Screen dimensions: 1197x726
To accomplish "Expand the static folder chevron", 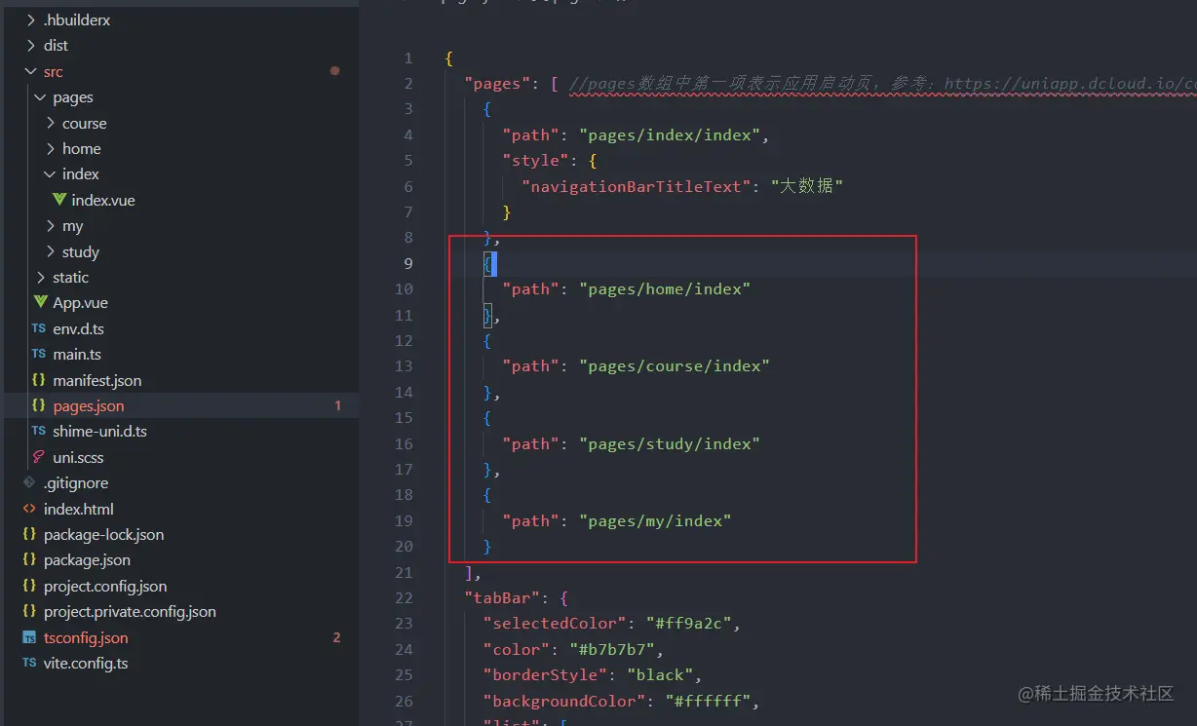I will [40, 278].
